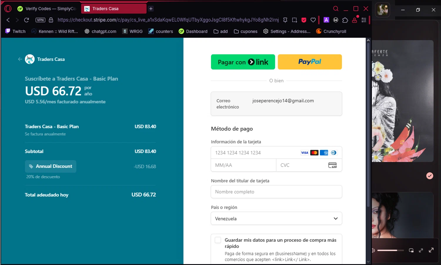
Task: Click the Annual Discount coupon tag
Action: pyautogui.click(x=51, y=166)
